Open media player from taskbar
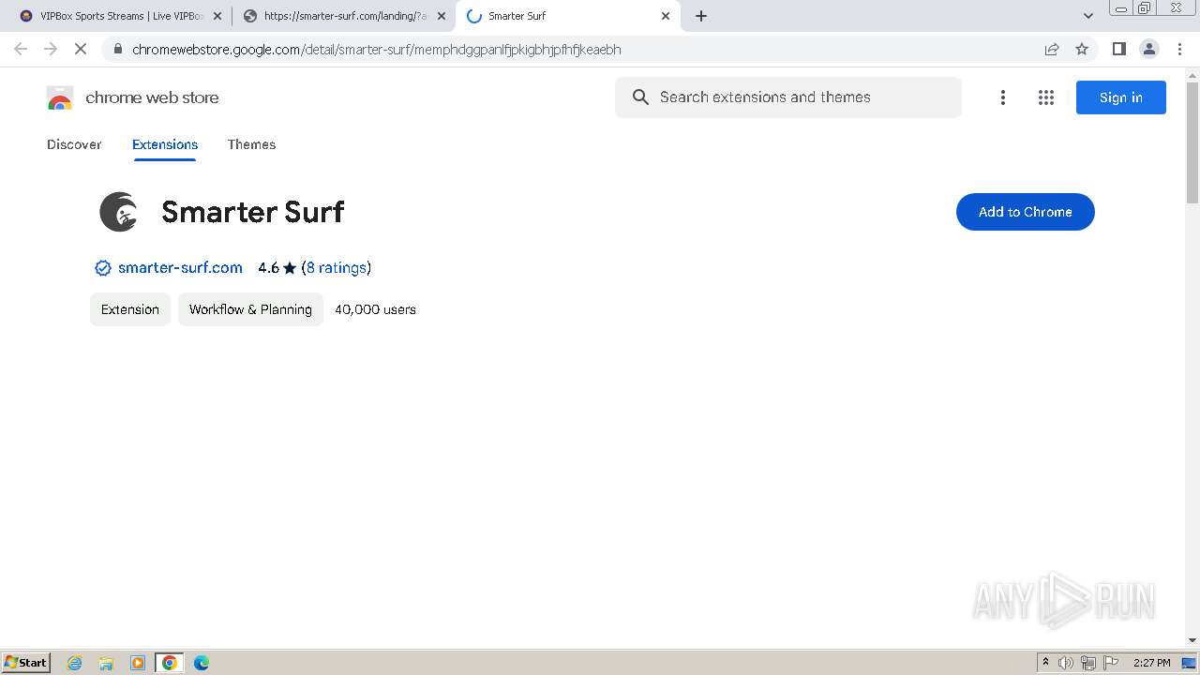The image size is (1200, 675). click(x=138, y=663)
